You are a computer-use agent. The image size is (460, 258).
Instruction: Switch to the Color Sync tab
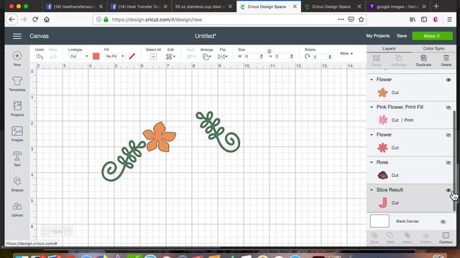(433, 49)
